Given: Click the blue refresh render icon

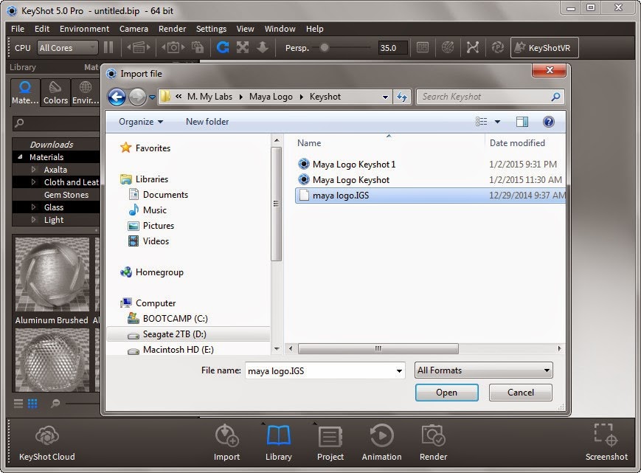Looking at the screenshot, I should pyautogui.click(x=222, y=48).
